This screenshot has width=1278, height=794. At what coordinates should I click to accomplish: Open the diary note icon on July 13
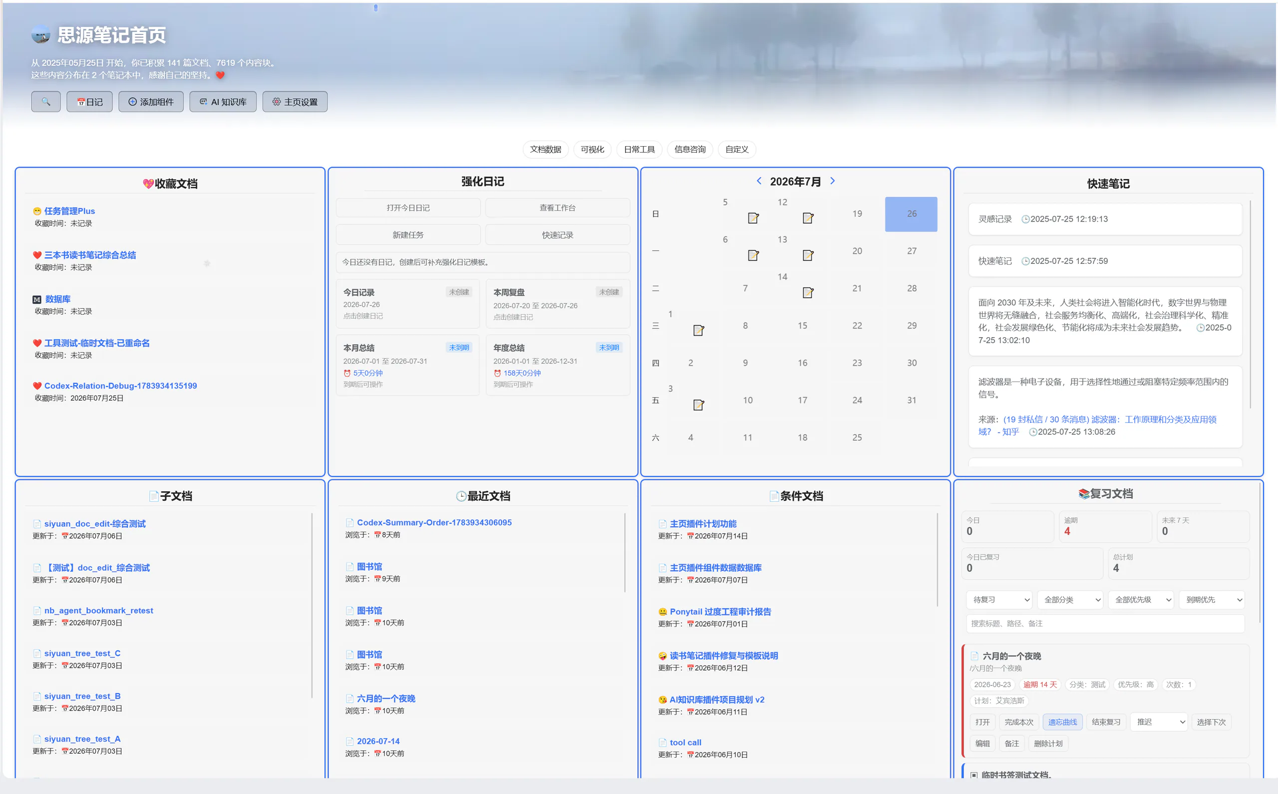(x=808, y=255)
